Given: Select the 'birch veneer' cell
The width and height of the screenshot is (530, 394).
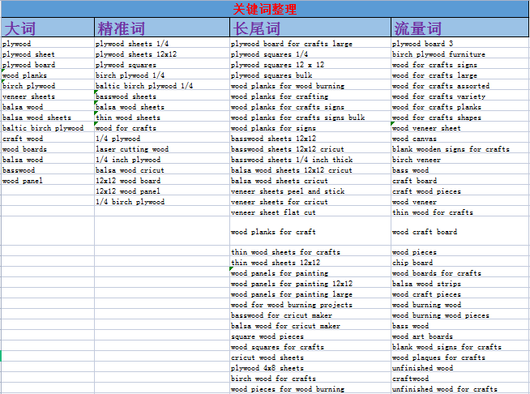Looking at the screenshot, I should click(459, 160).
